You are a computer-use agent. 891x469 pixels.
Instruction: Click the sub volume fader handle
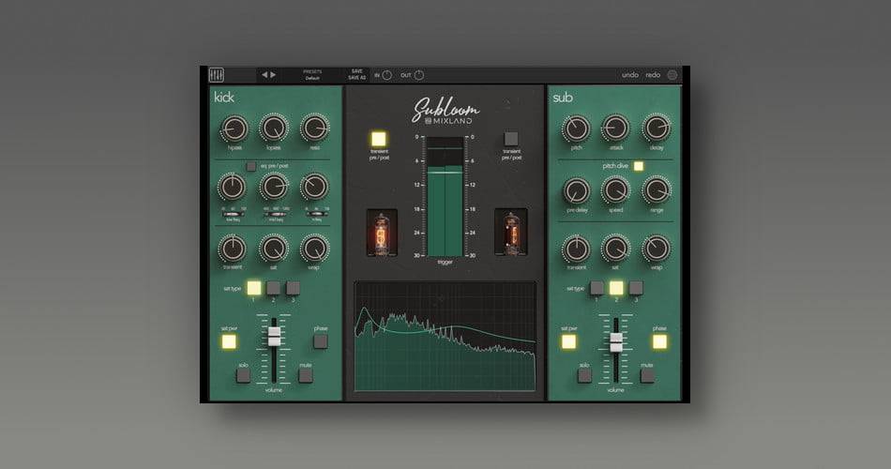tap(616, 342)
